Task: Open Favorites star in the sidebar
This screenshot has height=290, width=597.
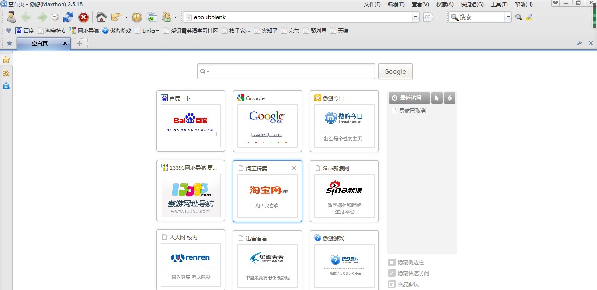Action: 6,59
